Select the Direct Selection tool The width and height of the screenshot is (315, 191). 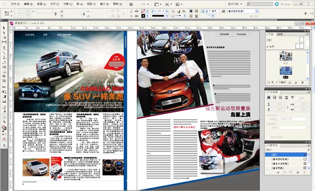(x=4, y=33)
